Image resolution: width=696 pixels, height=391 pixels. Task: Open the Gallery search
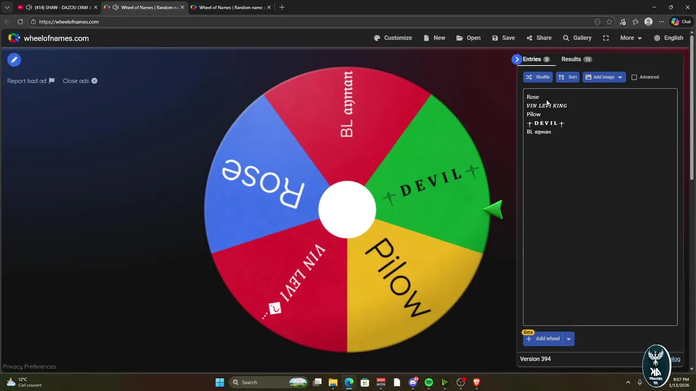pyautogui.click(x=577, y=38)
